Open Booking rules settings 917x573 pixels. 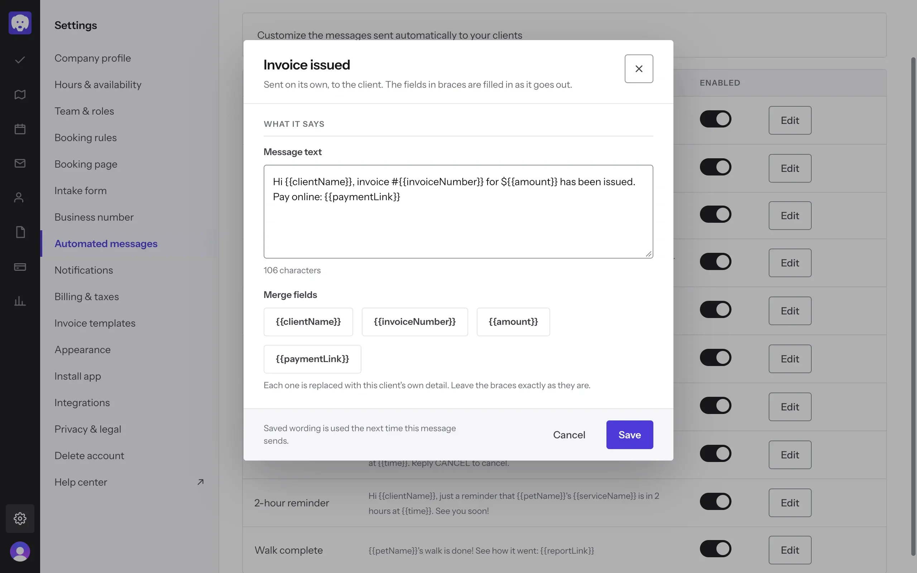click(86, 138)
